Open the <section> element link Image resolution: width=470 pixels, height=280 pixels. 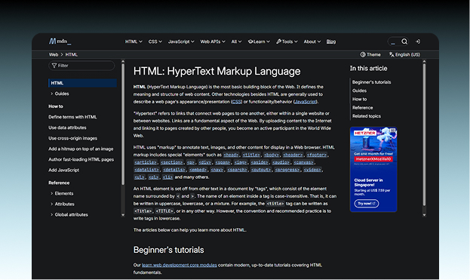coord(171,162)
